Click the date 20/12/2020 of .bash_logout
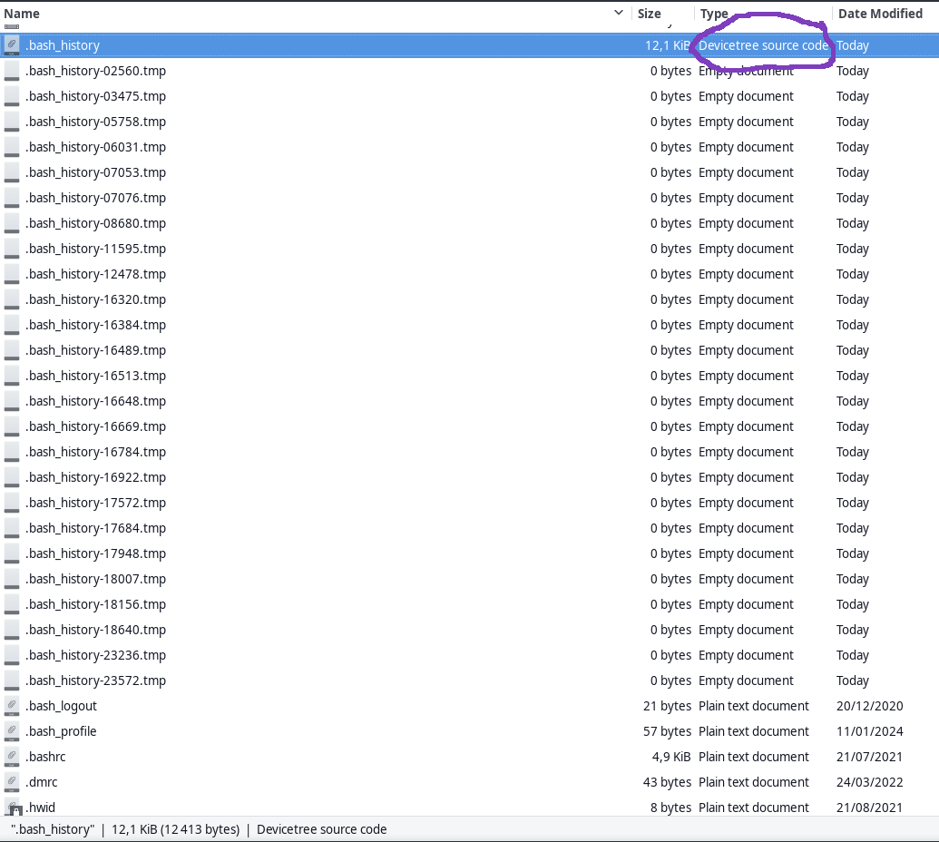 (869, 706)
